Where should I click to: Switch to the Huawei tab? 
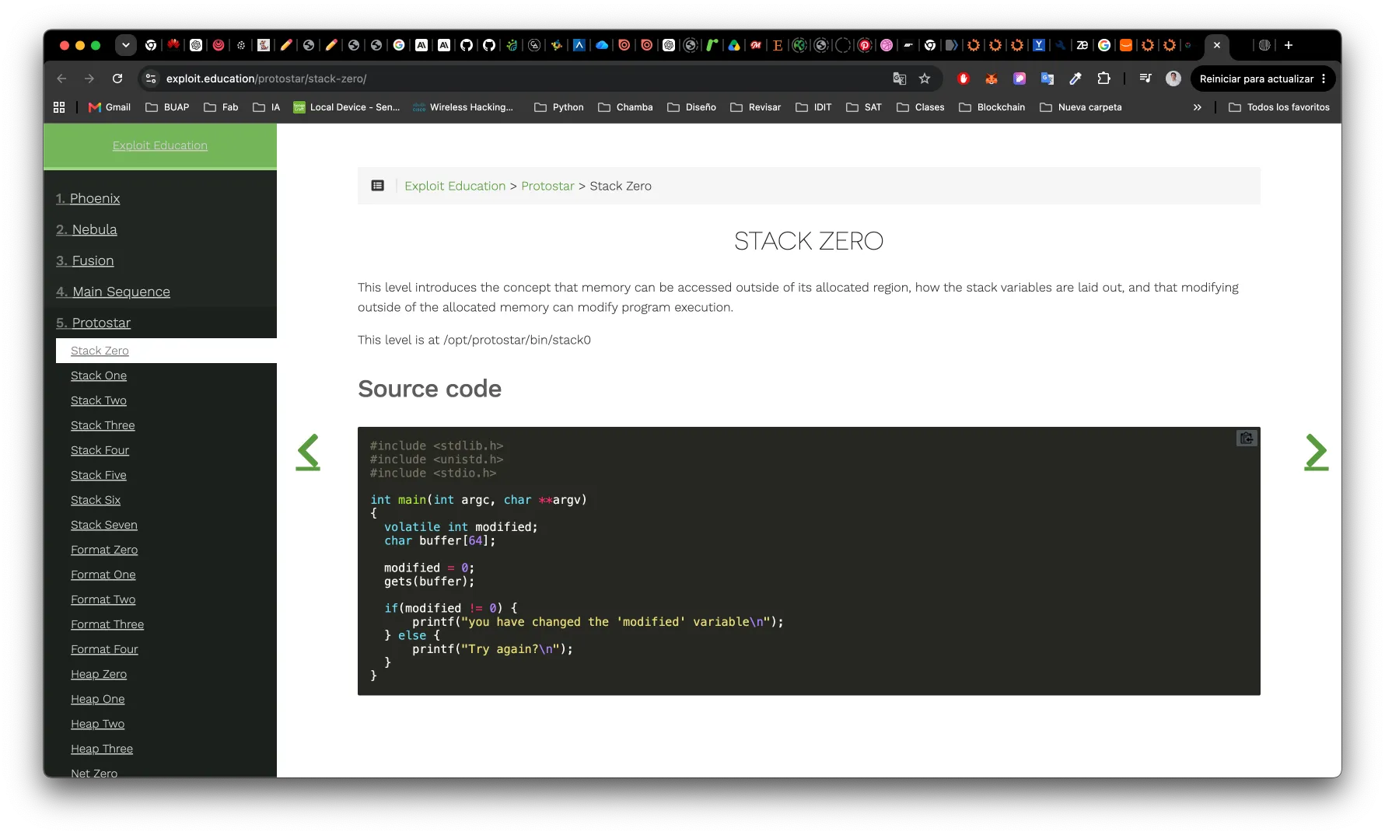(173, 45)
